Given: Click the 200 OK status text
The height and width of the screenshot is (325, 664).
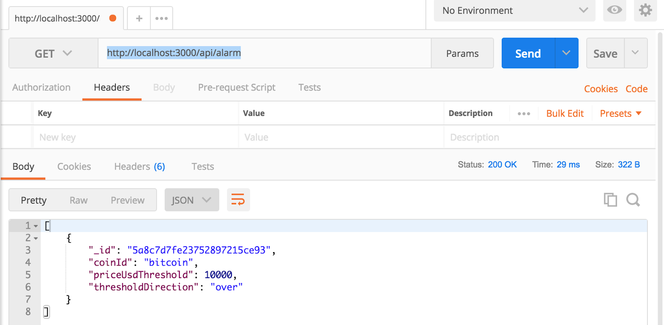Looking at the screenshot, I should pos(502,165).
